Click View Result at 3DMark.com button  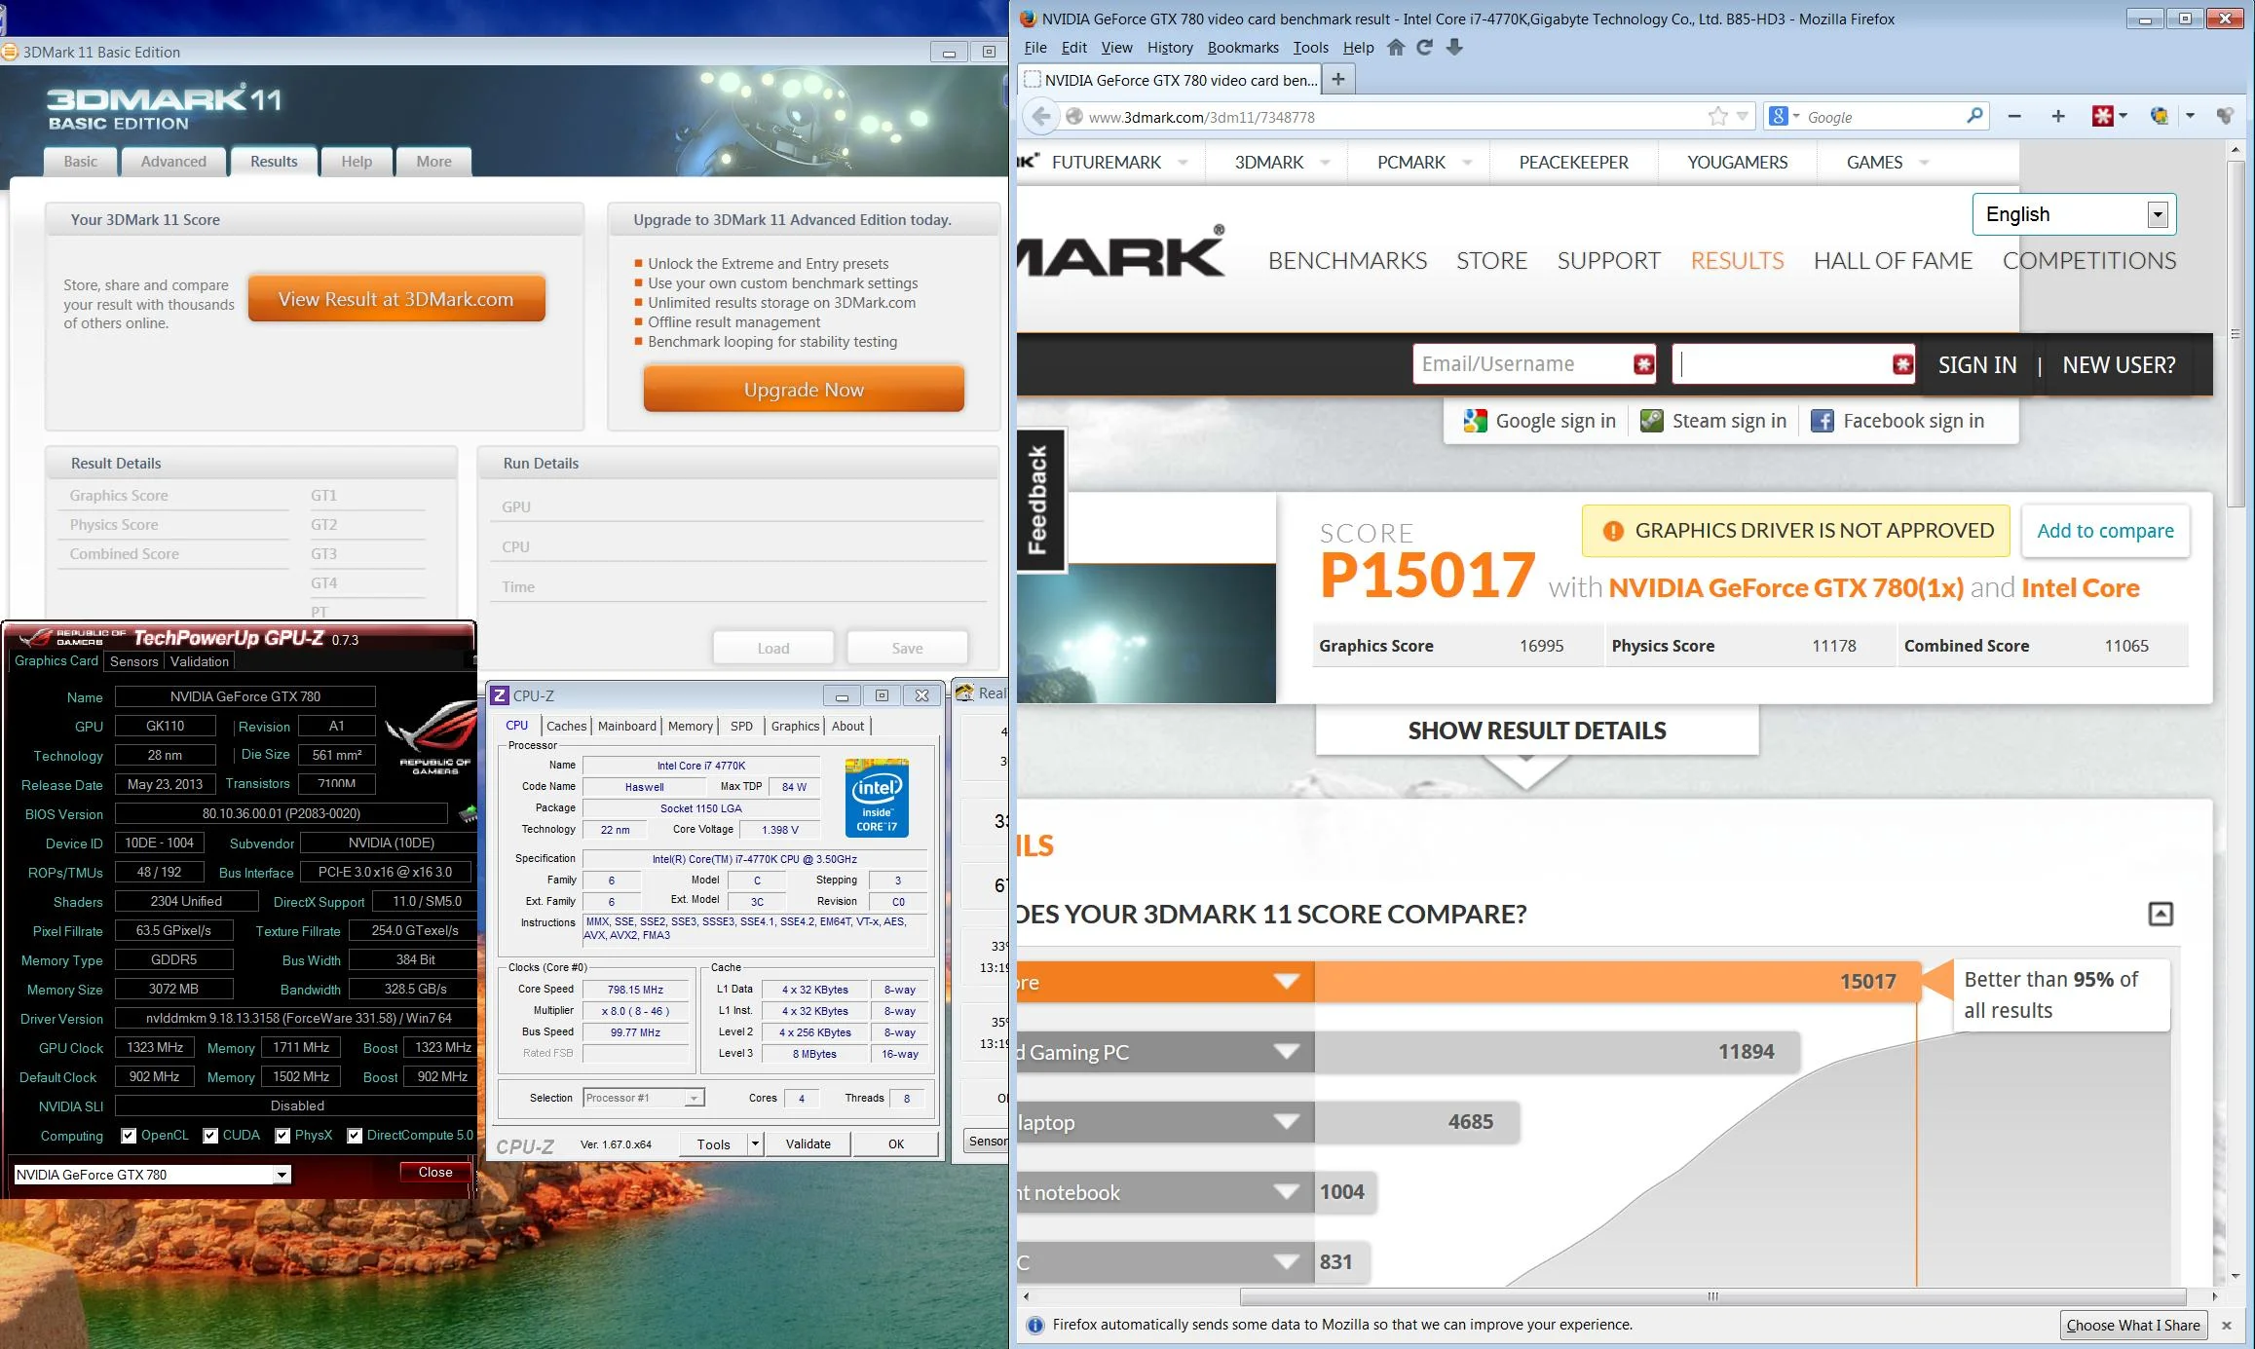pyautogui.click(x=395, y=299)
